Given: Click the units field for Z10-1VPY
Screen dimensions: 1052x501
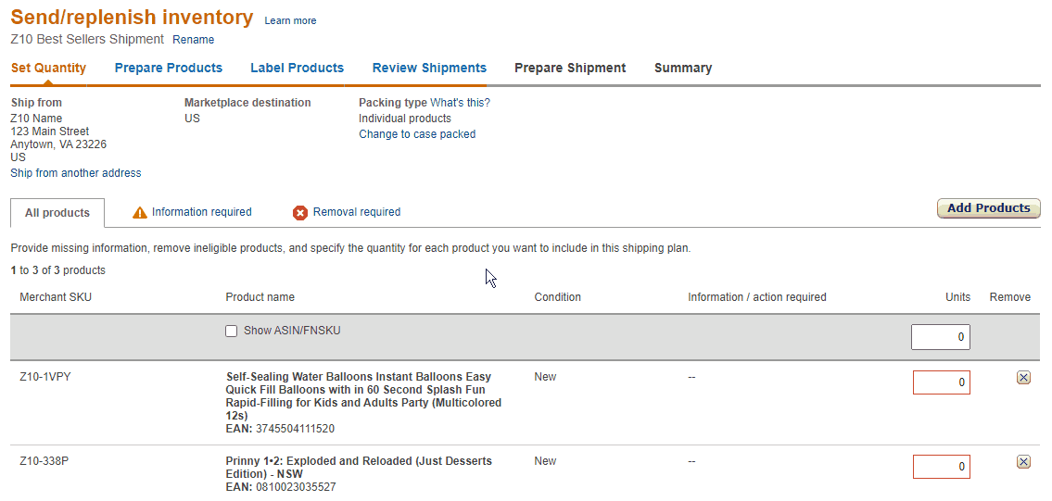Looking at the screenshot, I should pyautogui.click(x=941, y=382).
